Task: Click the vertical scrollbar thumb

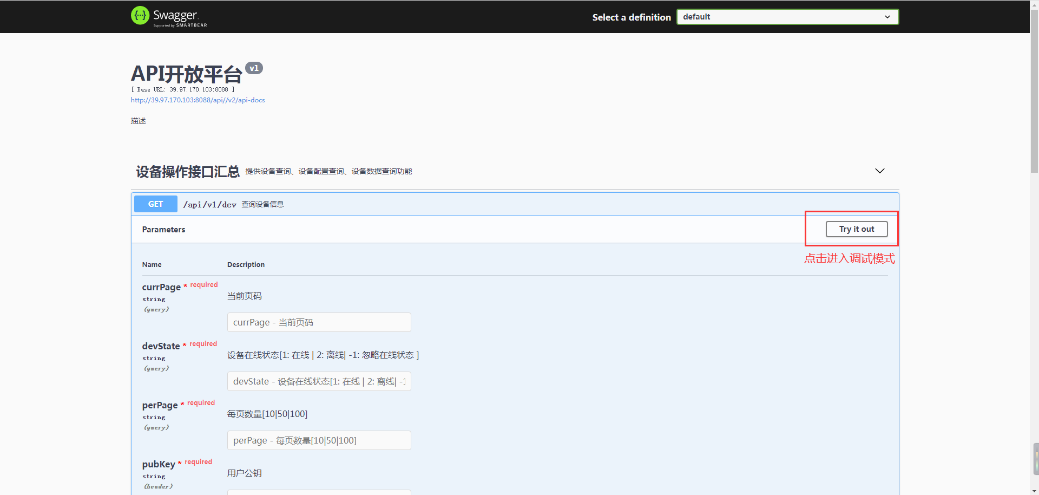Action: coord(1034,91)
